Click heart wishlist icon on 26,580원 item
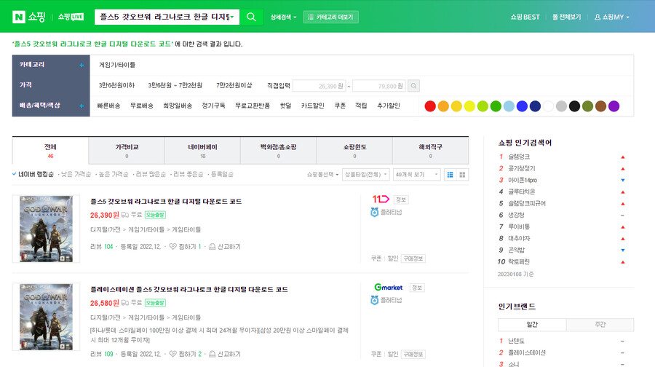The width and height of the screenshot is (655, 367). point(172,354)
